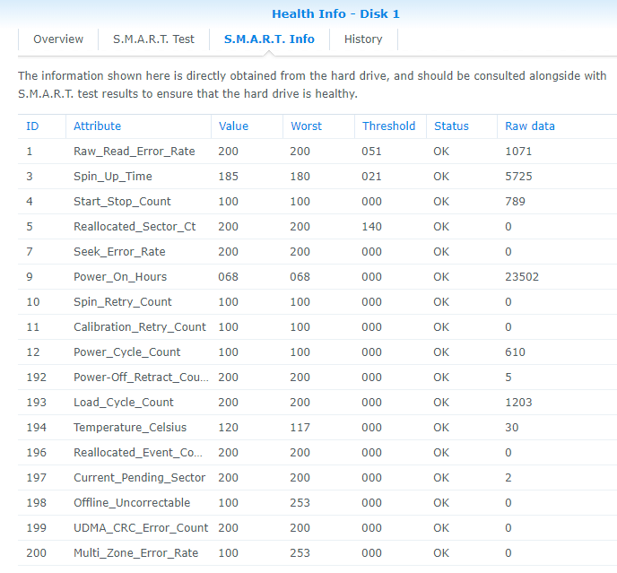Sort by Threshold column header

tap(390, 126)
